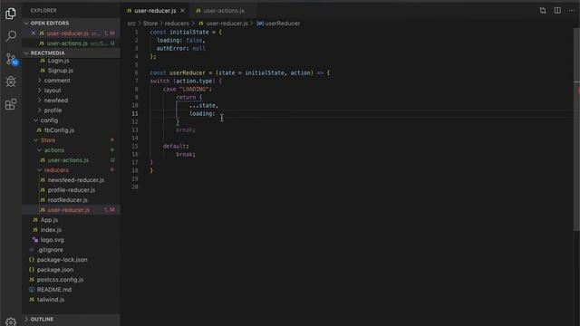Switch to the user-actions.js tab

click(224, 11)
